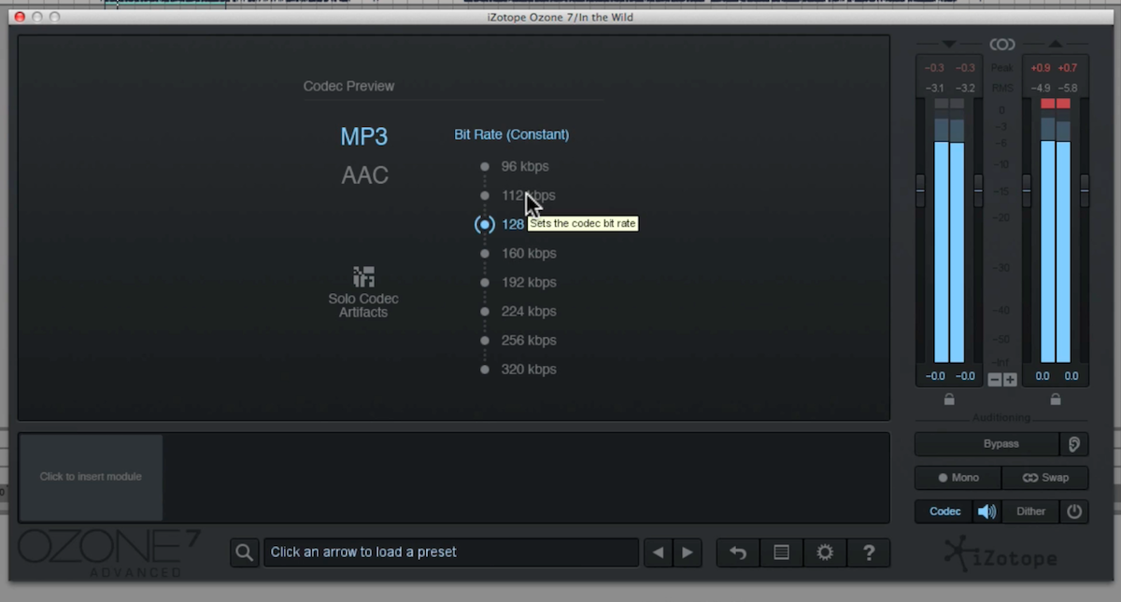Viewport: 1121px width, 602px height.
Task: Select the MP3 codec
Action: pos(363,136)
